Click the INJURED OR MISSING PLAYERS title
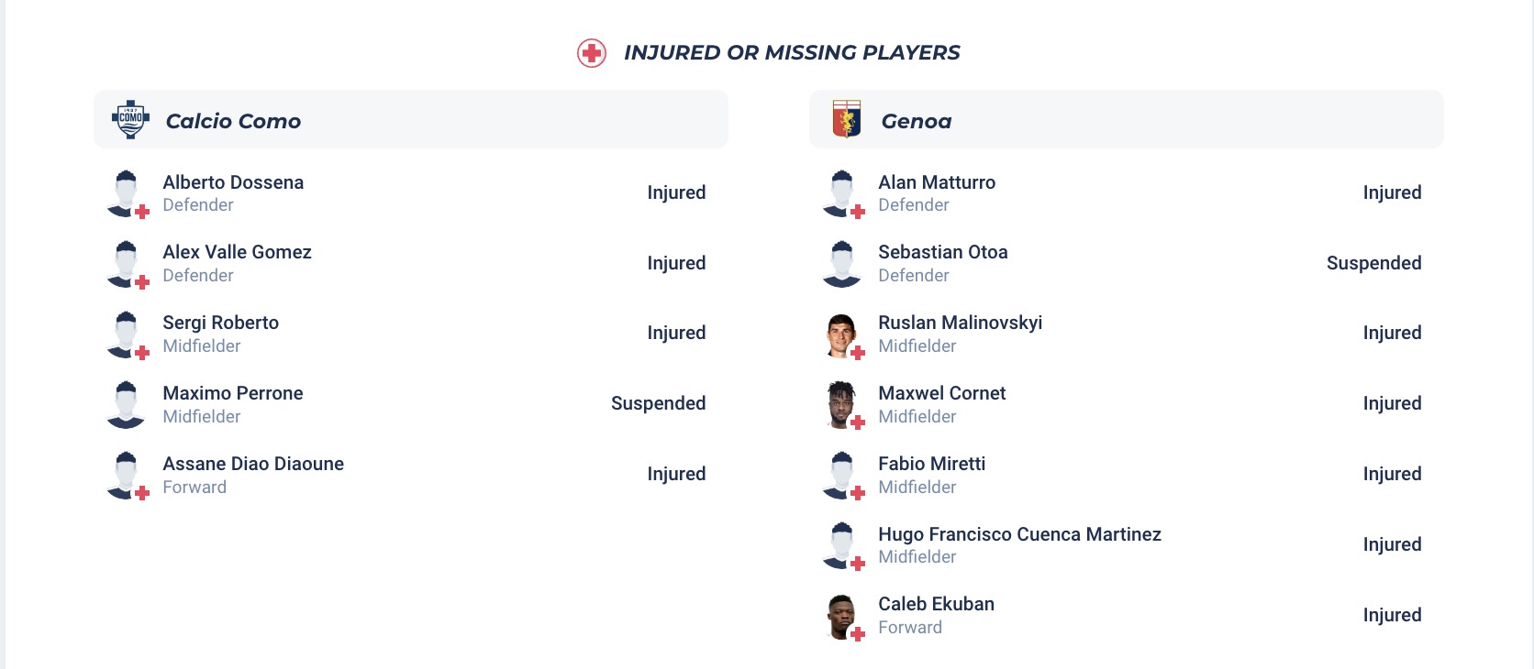The width and height of the screenshot is (1534, 669). click(x=792, y=52)
